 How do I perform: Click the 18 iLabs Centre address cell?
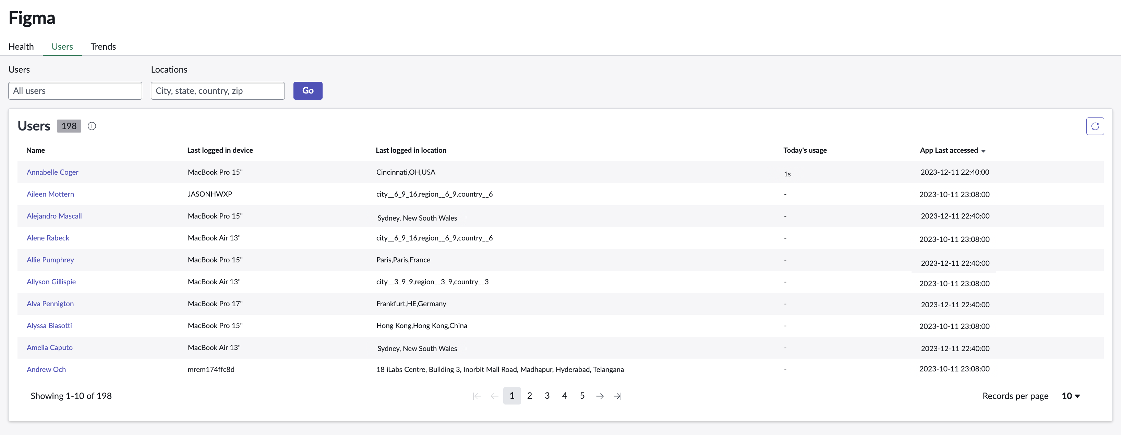tap(500, 369)
